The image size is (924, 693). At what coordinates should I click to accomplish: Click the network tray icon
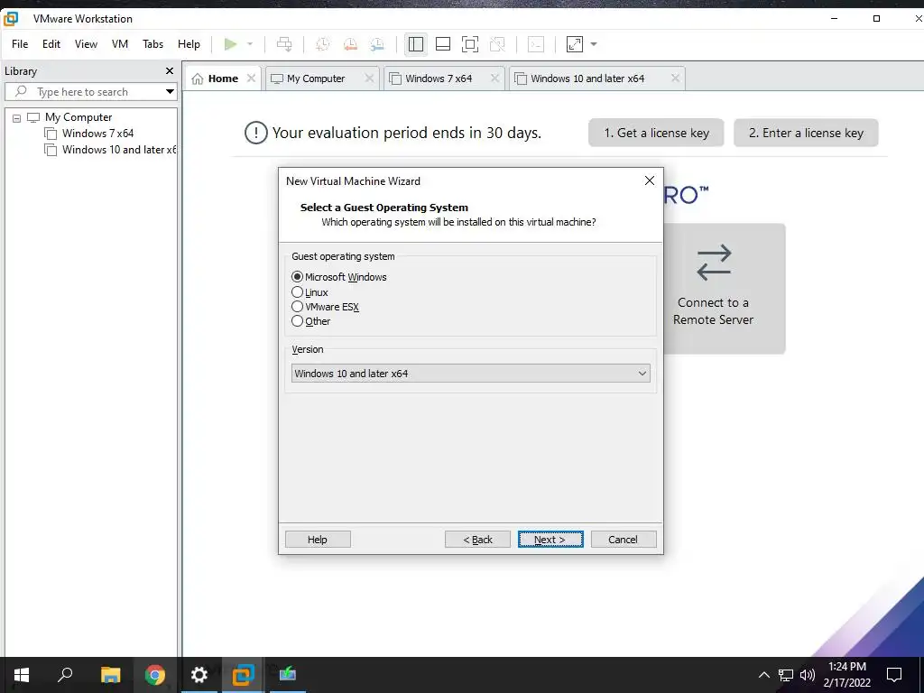(x=786, y=675)
